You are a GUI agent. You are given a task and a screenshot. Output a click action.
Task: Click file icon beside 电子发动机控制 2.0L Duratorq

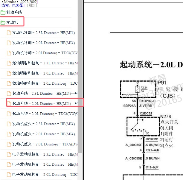pos(9,175)
